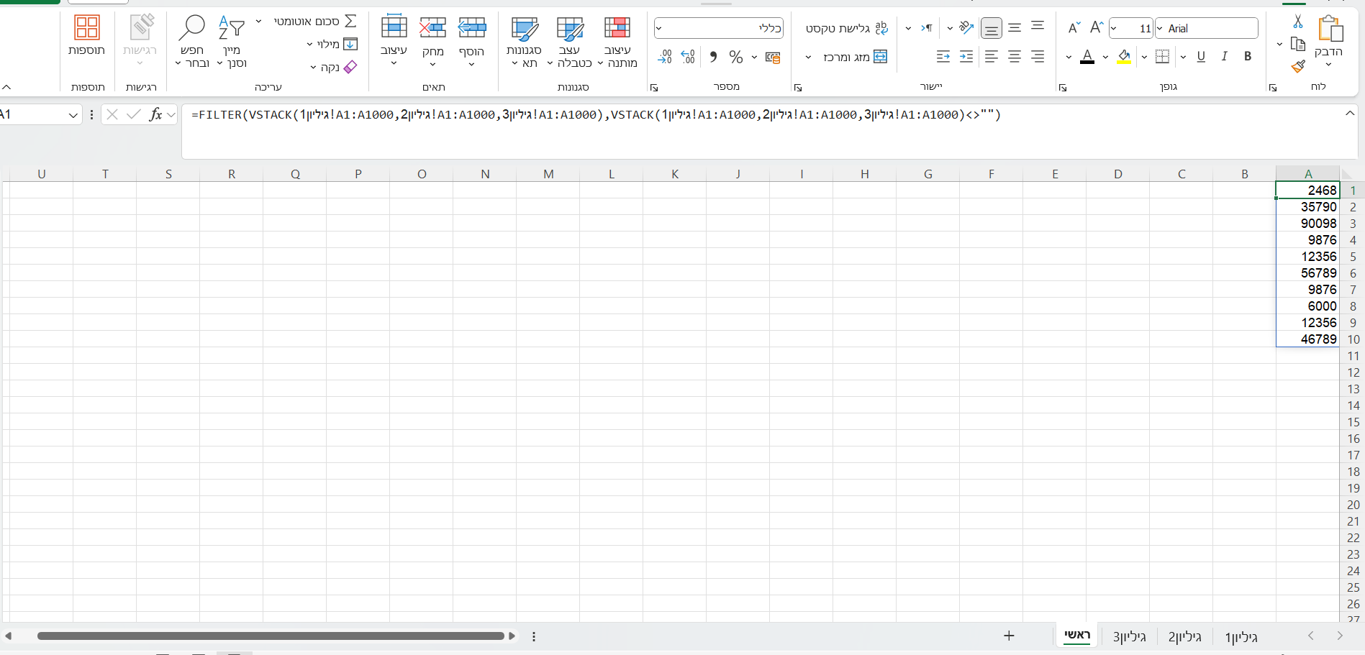Toggle align text left
This screenshot has height=655, width=1365.
pyautogui.click(x=992, y=56)
